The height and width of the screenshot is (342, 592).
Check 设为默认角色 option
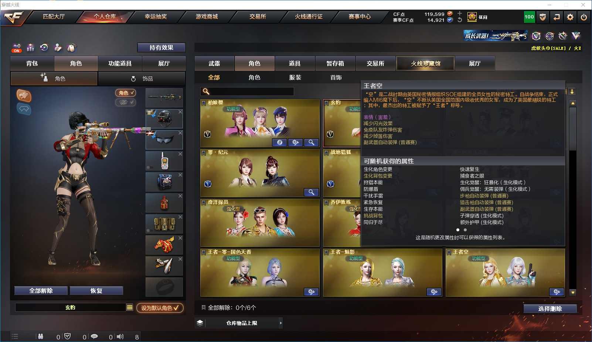tap(160, 308)
